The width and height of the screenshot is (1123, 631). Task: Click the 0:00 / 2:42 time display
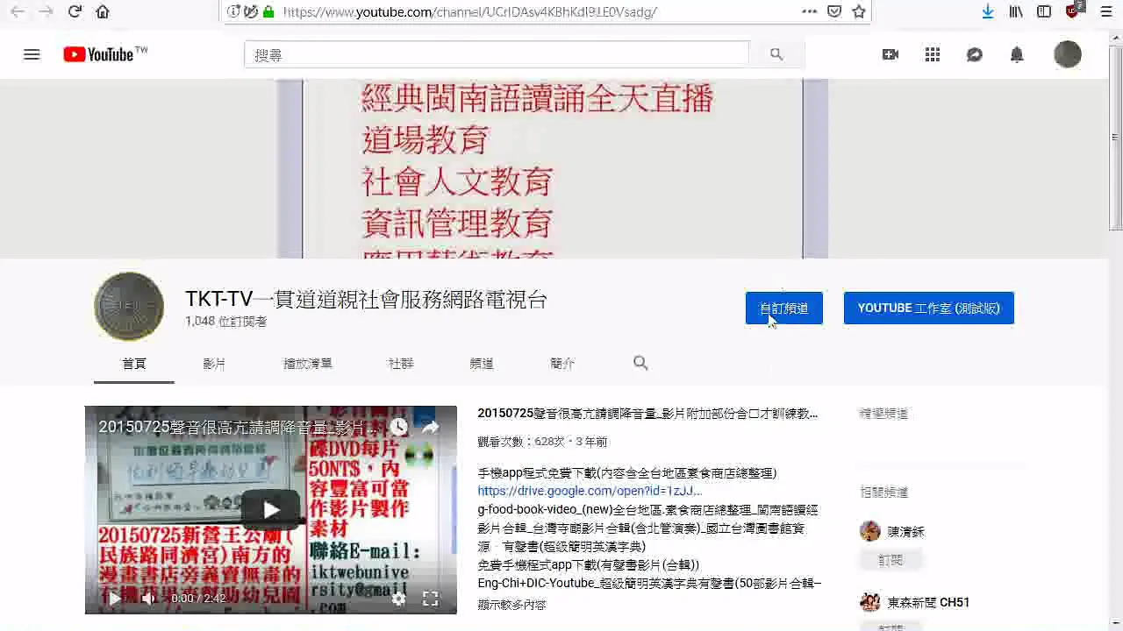(x=198, y=599)
